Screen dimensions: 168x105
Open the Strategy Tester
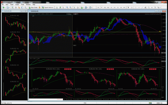pos(26,7)
